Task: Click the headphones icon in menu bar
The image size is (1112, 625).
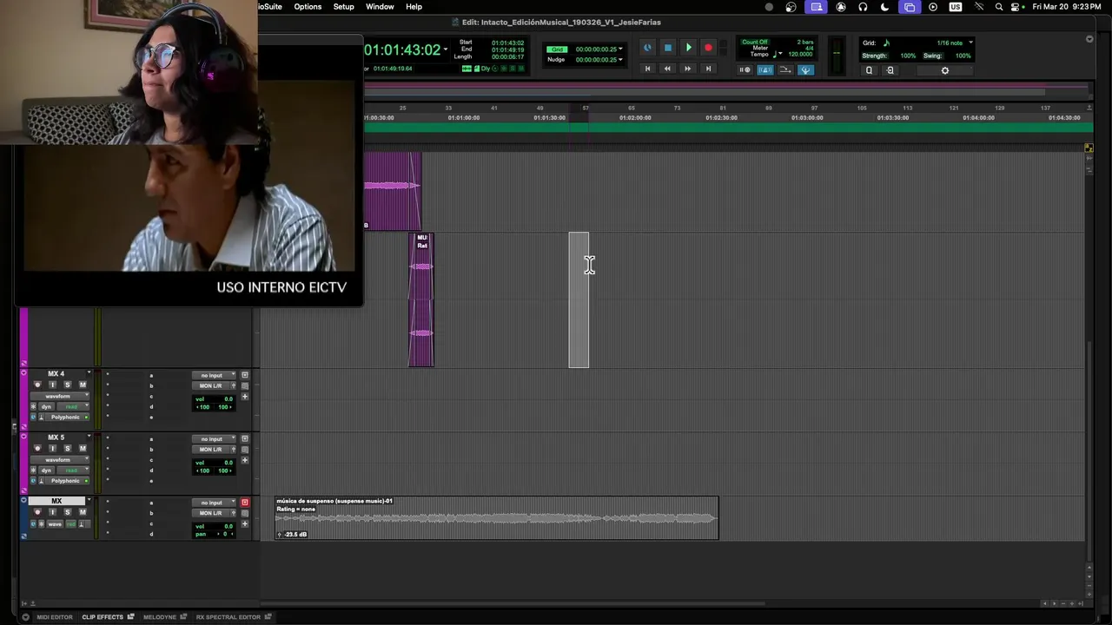Action: pyautogui.click(x=863, y=7)
